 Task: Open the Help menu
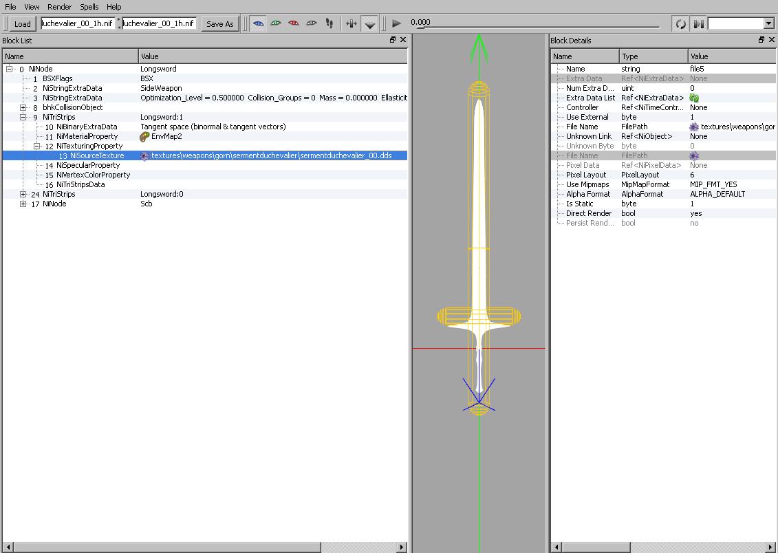(114, 7)
